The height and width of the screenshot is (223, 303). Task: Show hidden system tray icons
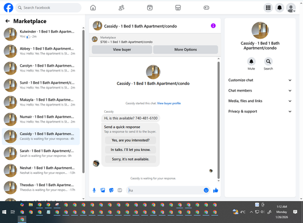click(251, 212)
